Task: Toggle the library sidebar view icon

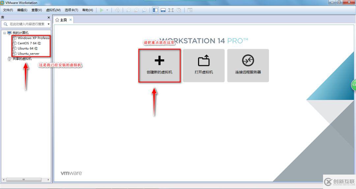Action: pyautogui.click(x=155, y=10)
